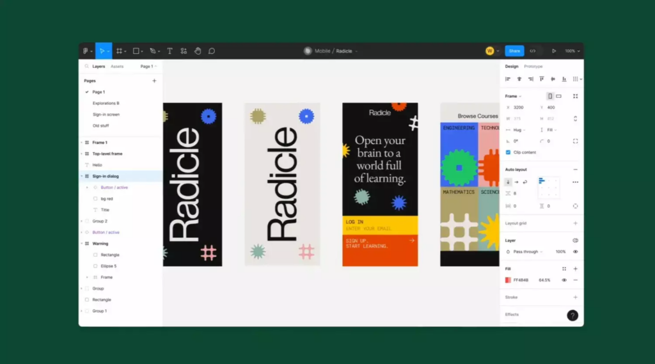Toggle layer visibility next to 100%
The height and width of the screenshot is (364, 655).
(x=575, y=252)
